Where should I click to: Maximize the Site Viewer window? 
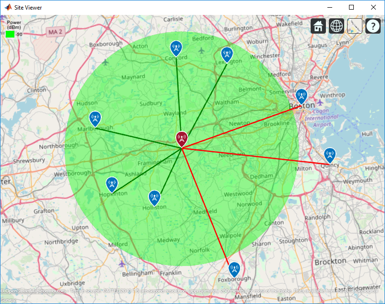[351, 7]
